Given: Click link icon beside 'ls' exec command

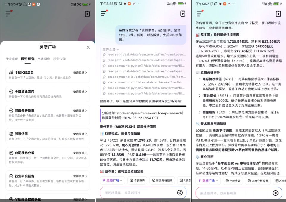Looking at the screenshot, I should pos(104,77).
